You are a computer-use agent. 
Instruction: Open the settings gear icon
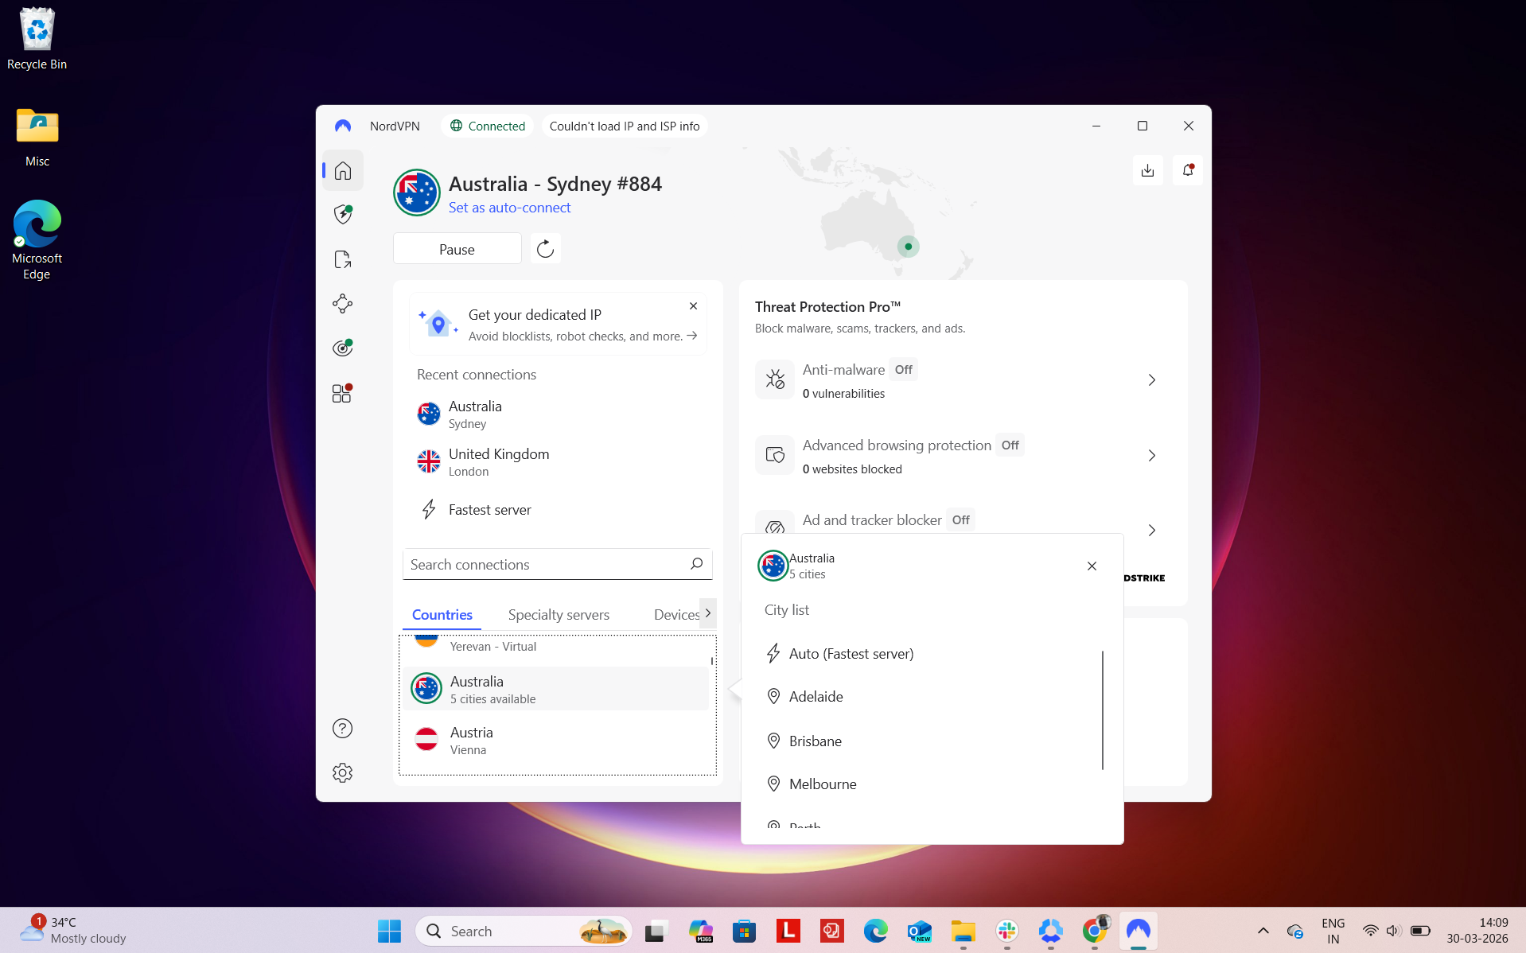(x=342, y=772)
